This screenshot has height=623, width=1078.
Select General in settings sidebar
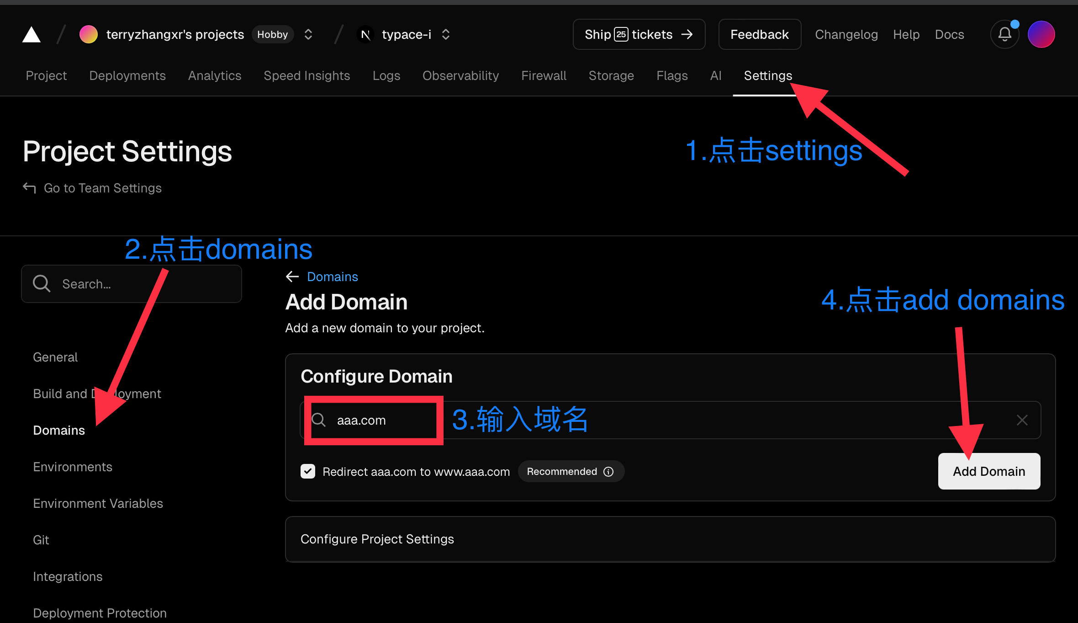(55, 357)
